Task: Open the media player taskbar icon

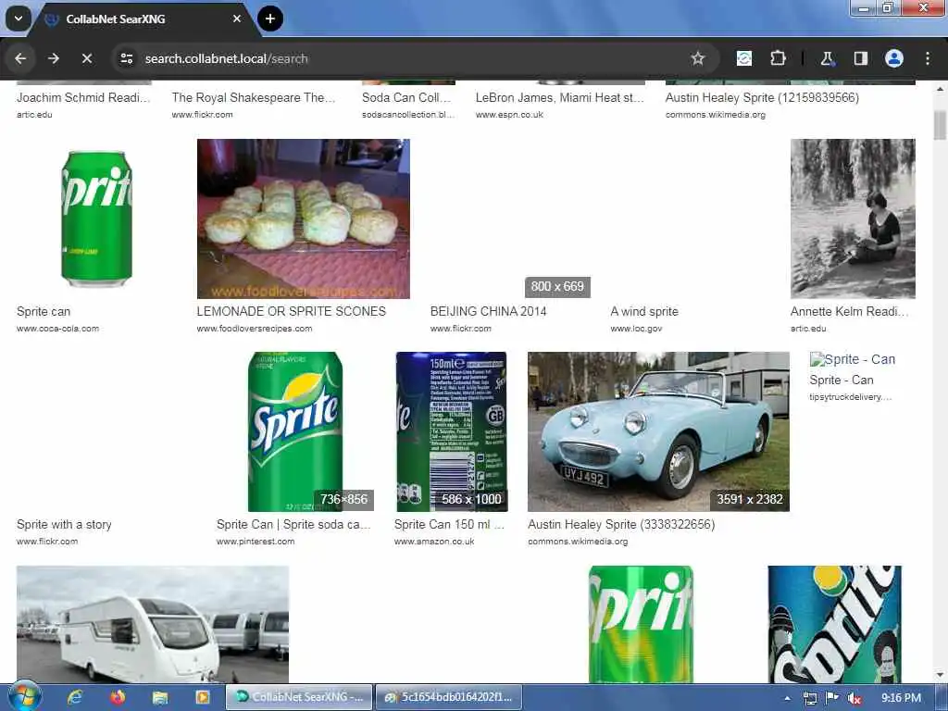Action: click(x=203, y=697)
